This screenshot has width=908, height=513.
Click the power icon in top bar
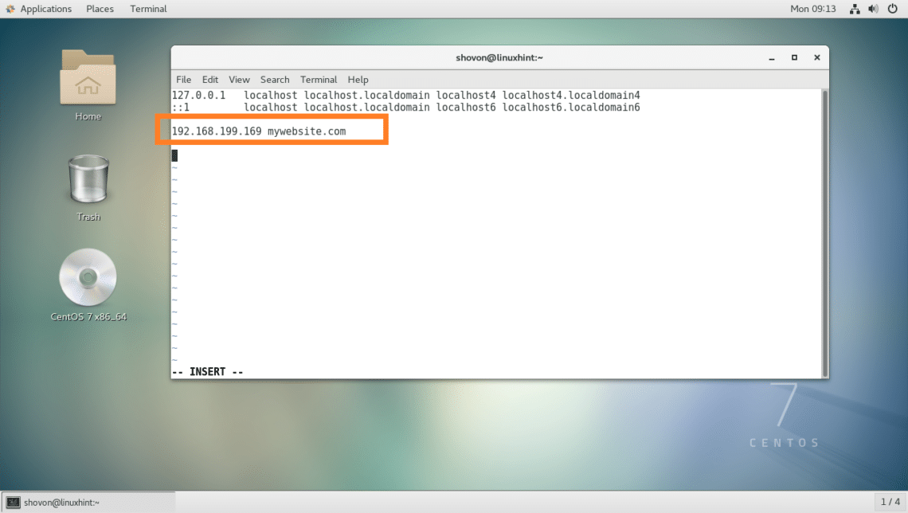point(892,9)
